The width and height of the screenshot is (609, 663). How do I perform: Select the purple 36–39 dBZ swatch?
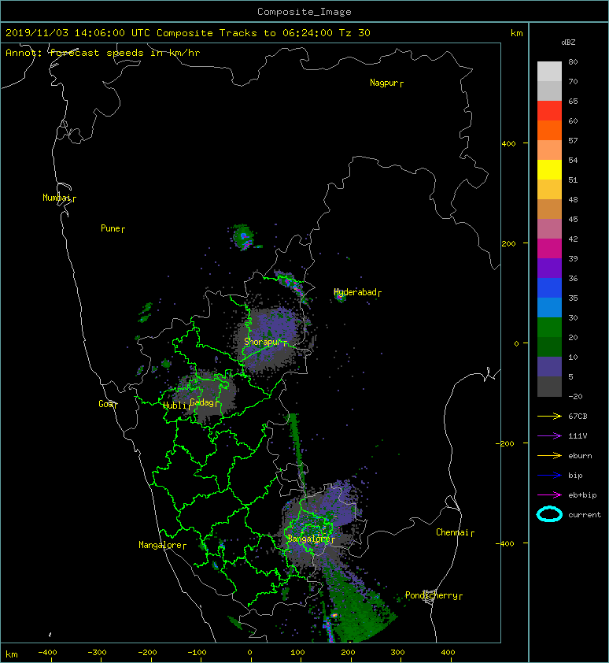coord(549,269)
